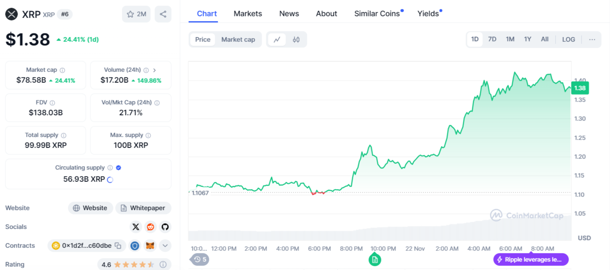Set chart range to 1M
This screenshot has height=270, width=610.
point(510,39)
